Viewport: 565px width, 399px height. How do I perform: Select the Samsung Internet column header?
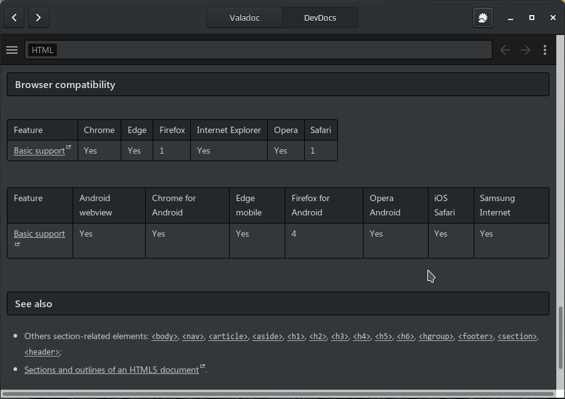coord(511,205)
